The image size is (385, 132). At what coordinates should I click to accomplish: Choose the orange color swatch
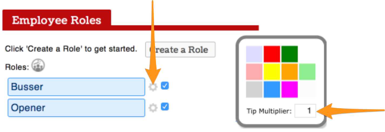tap(289, 72)
